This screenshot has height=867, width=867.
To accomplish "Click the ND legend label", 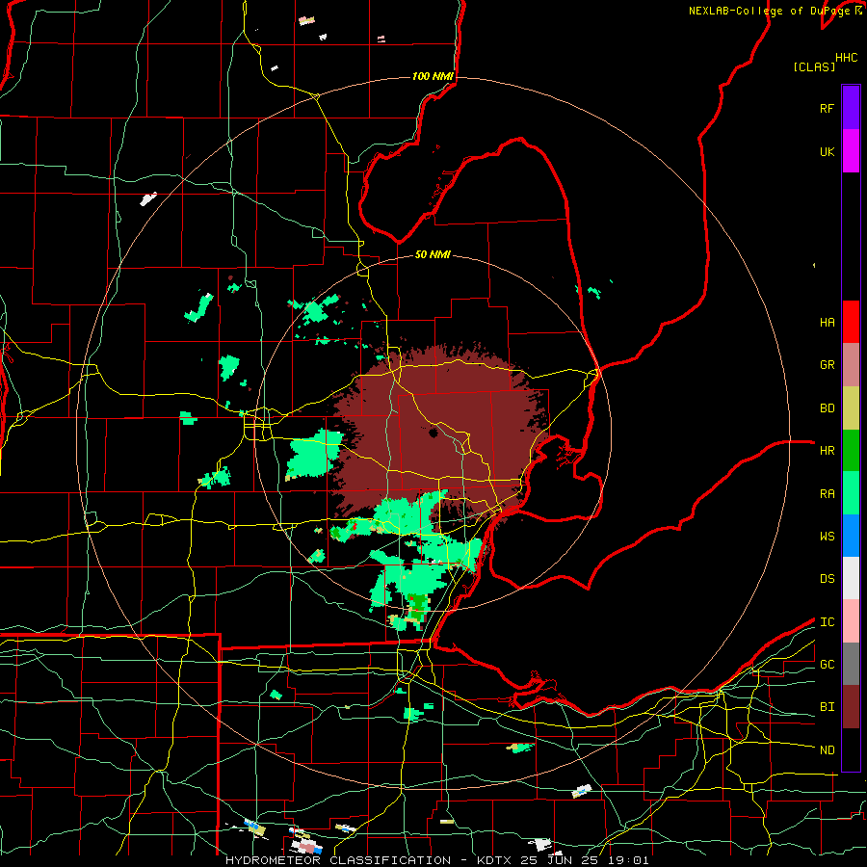I will pyautogui.click(x=827, y=750).
